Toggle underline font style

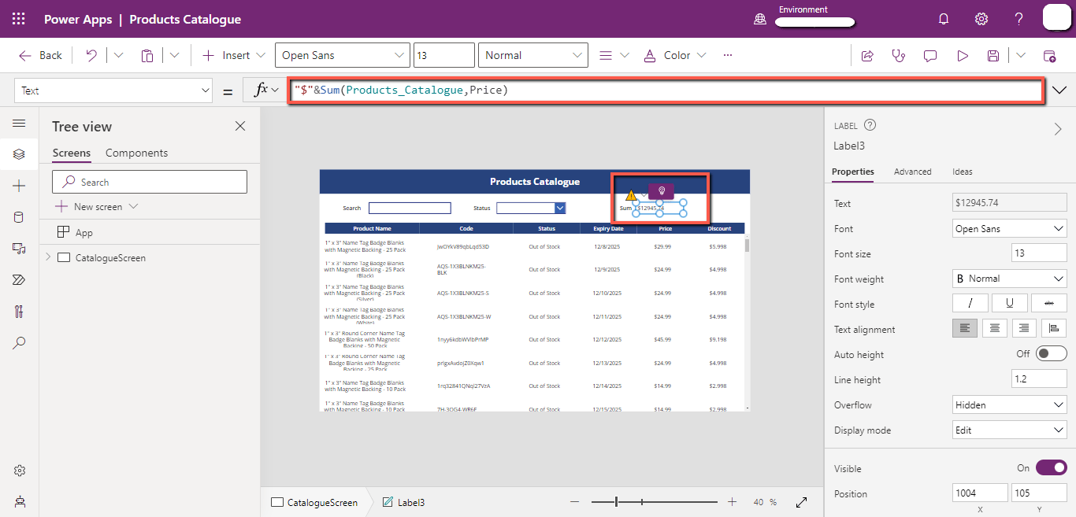pyautogui.click(x=1010, y=304)
